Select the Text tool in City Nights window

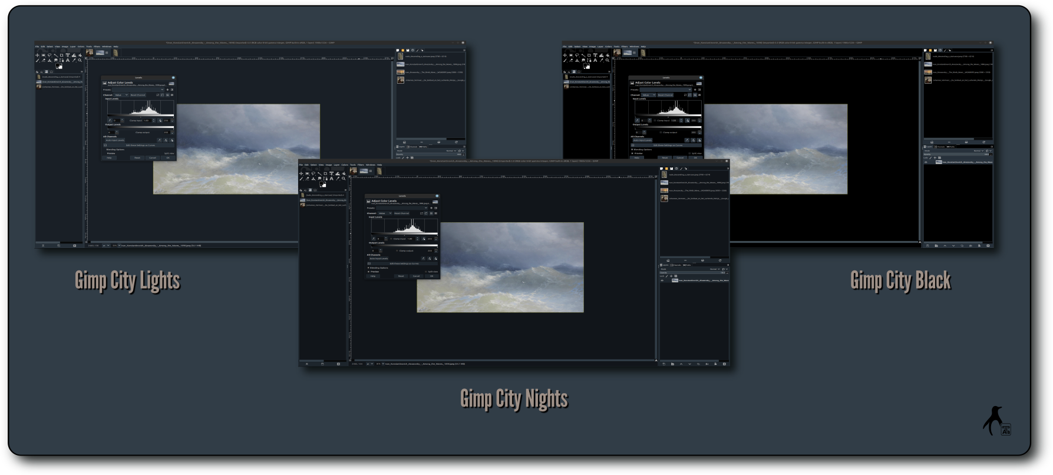[x=331, y=179]
